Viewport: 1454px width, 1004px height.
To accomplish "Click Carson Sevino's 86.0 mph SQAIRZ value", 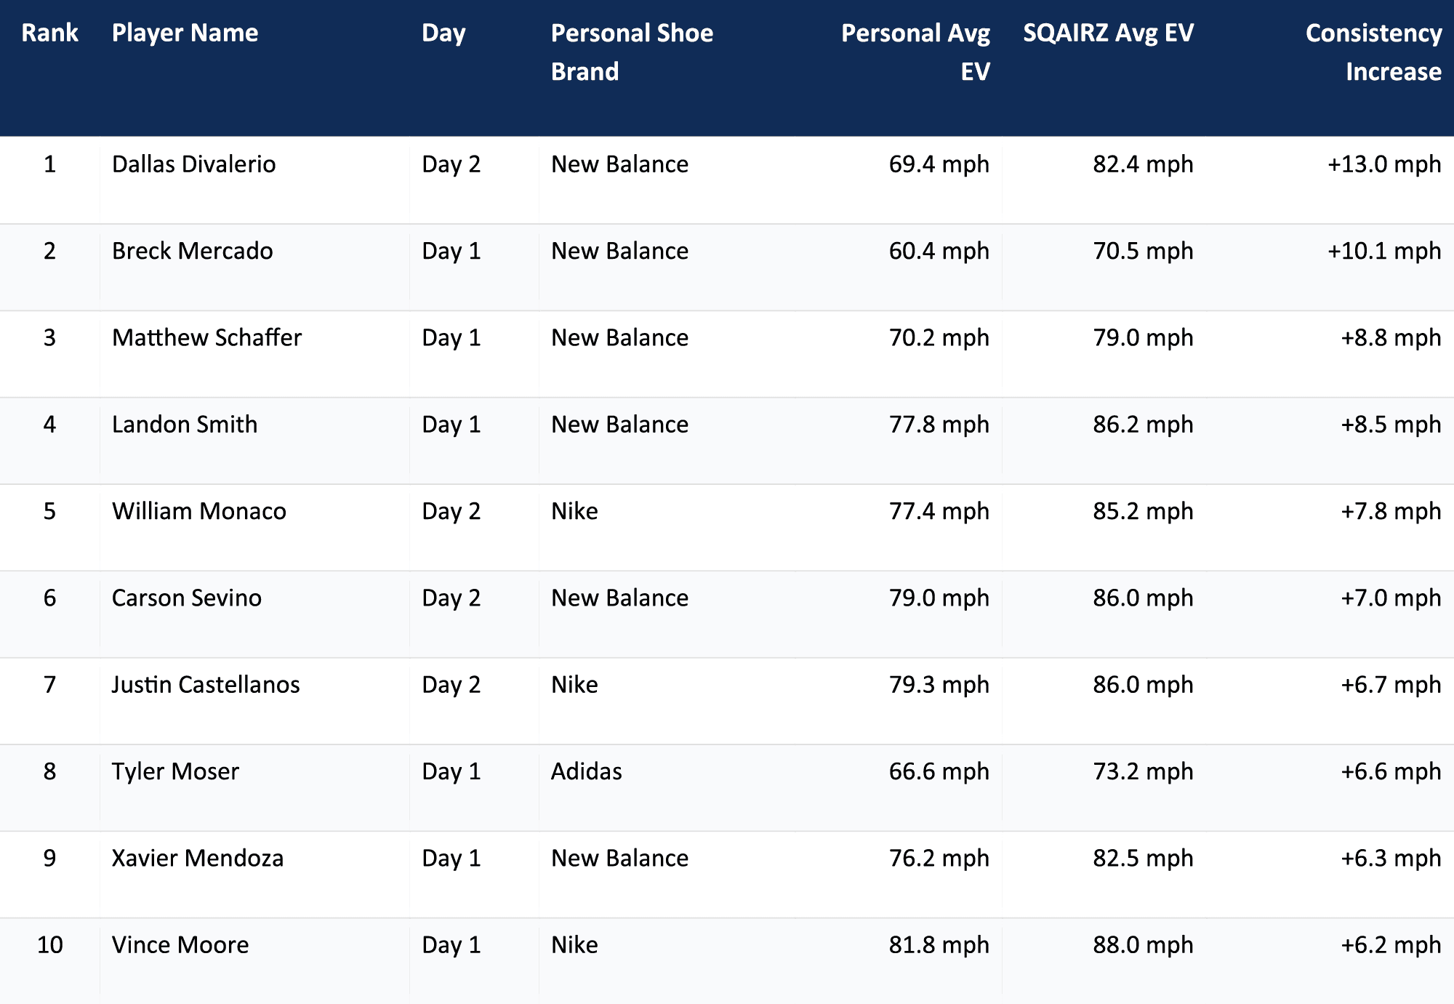I will [1143, 598].
